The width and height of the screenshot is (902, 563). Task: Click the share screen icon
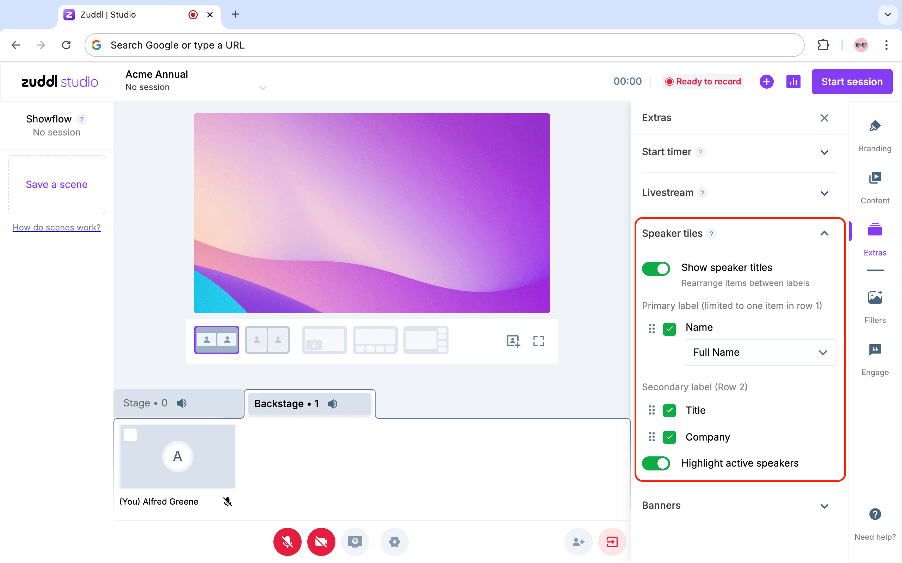coord(355,542)
